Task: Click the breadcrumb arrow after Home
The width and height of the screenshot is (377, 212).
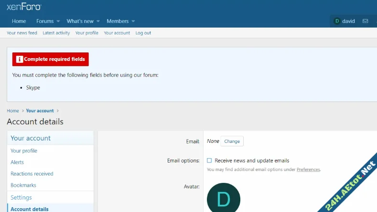Action: 22,111
